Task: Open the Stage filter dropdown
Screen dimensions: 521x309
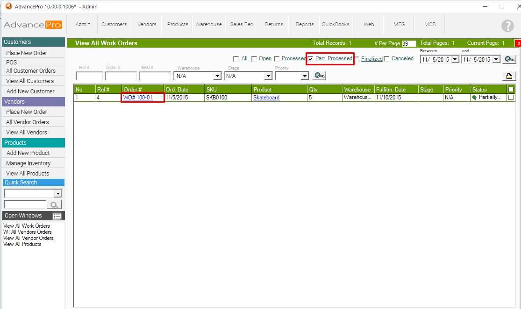Action: click(268, 76)
